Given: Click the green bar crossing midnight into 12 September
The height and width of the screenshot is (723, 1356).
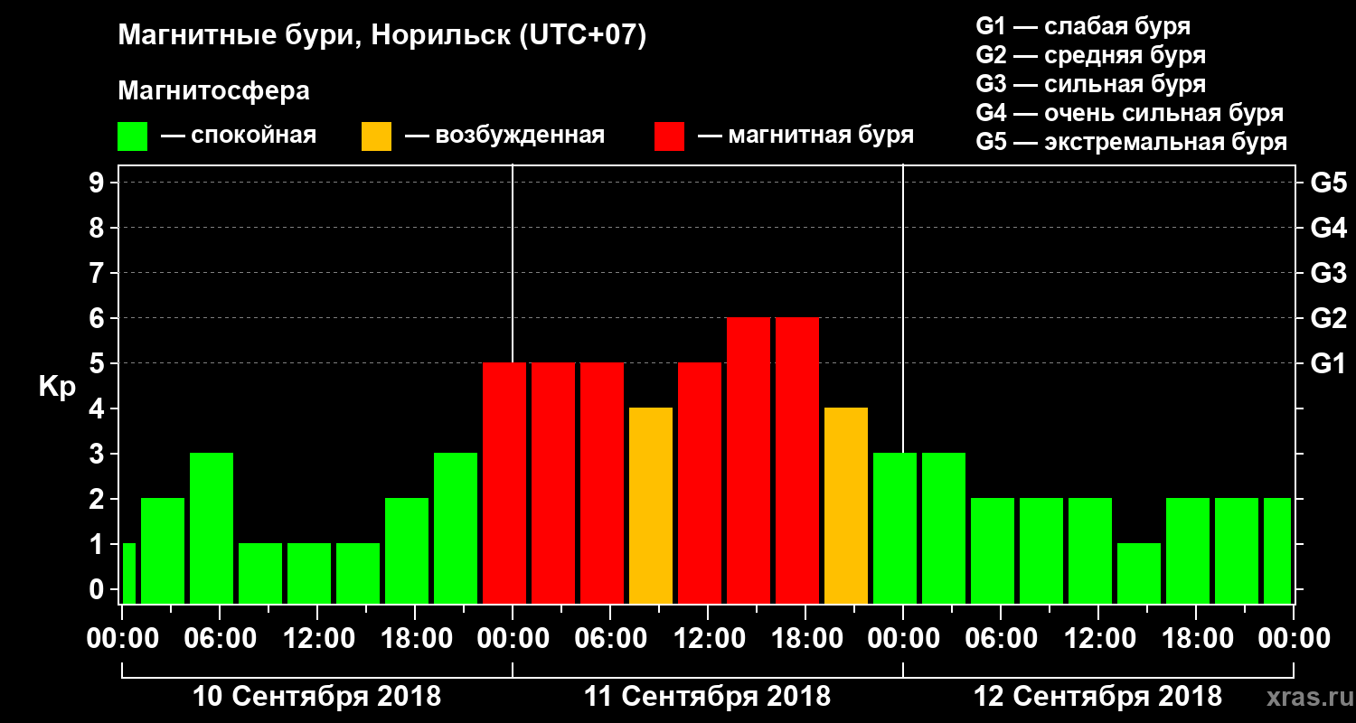Looking at the screenshot, I should pyautogui.click(x=895, y=528).
